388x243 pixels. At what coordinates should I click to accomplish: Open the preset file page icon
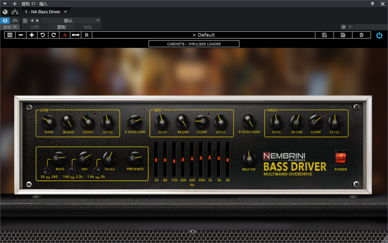point(25,21)
